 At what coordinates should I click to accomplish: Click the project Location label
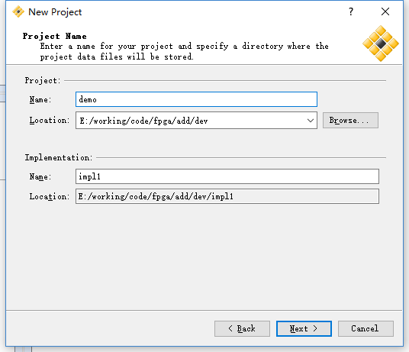[x=50, y=121]
